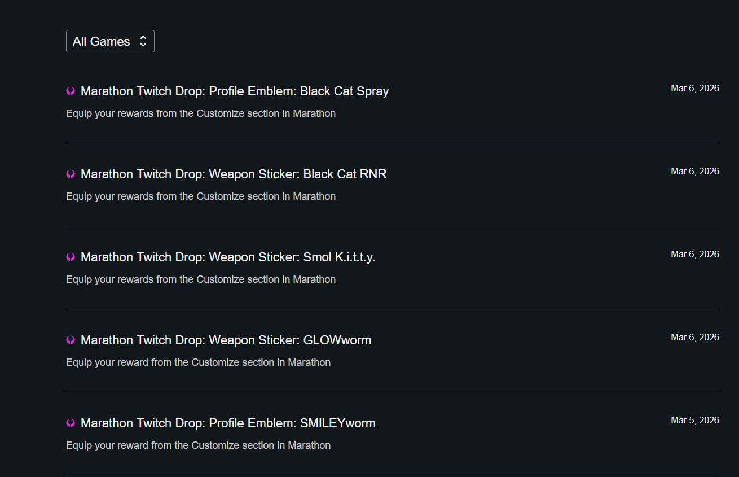Screen dimensions: 739x477
Task: Click the Mar 5, 2026 date of SMILEYworm
Action: (694, 420)
